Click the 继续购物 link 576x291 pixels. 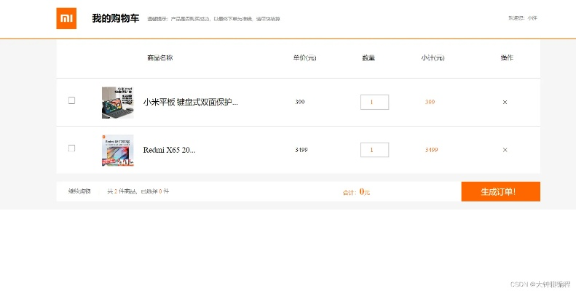[x=79, y=191]
